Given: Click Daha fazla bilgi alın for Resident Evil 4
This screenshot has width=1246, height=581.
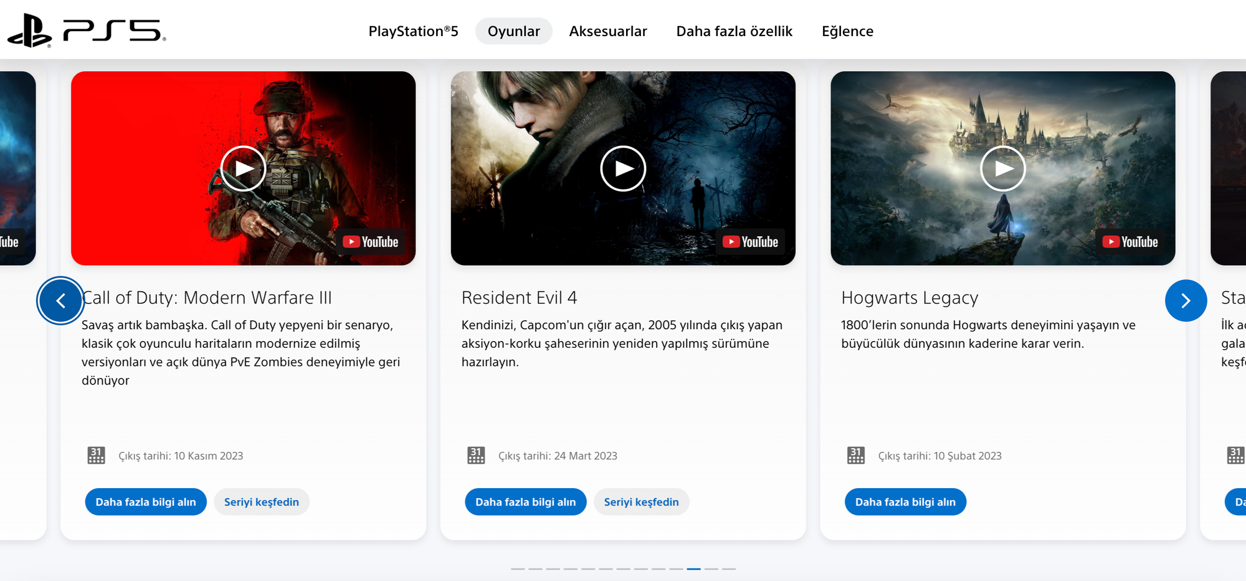Looking at the screenshot, I should [526, 502].
